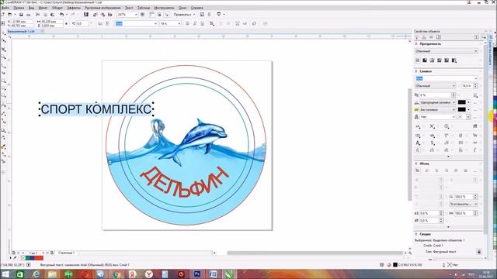
Task: Collapse the Transparency section expander
Action: coord(416,44)
